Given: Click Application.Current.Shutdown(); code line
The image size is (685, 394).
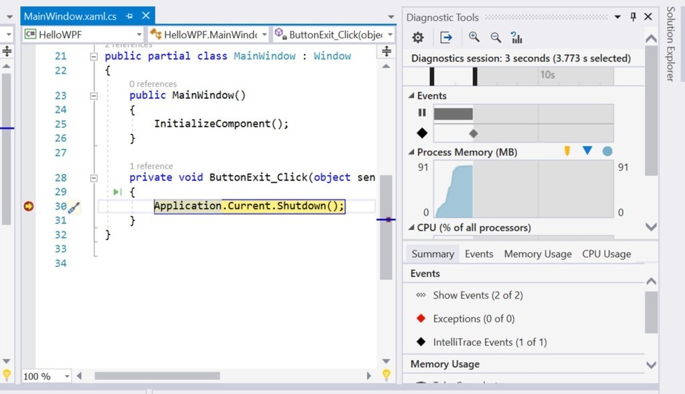Looking at the screenshot, I should (x=250, y=206).
